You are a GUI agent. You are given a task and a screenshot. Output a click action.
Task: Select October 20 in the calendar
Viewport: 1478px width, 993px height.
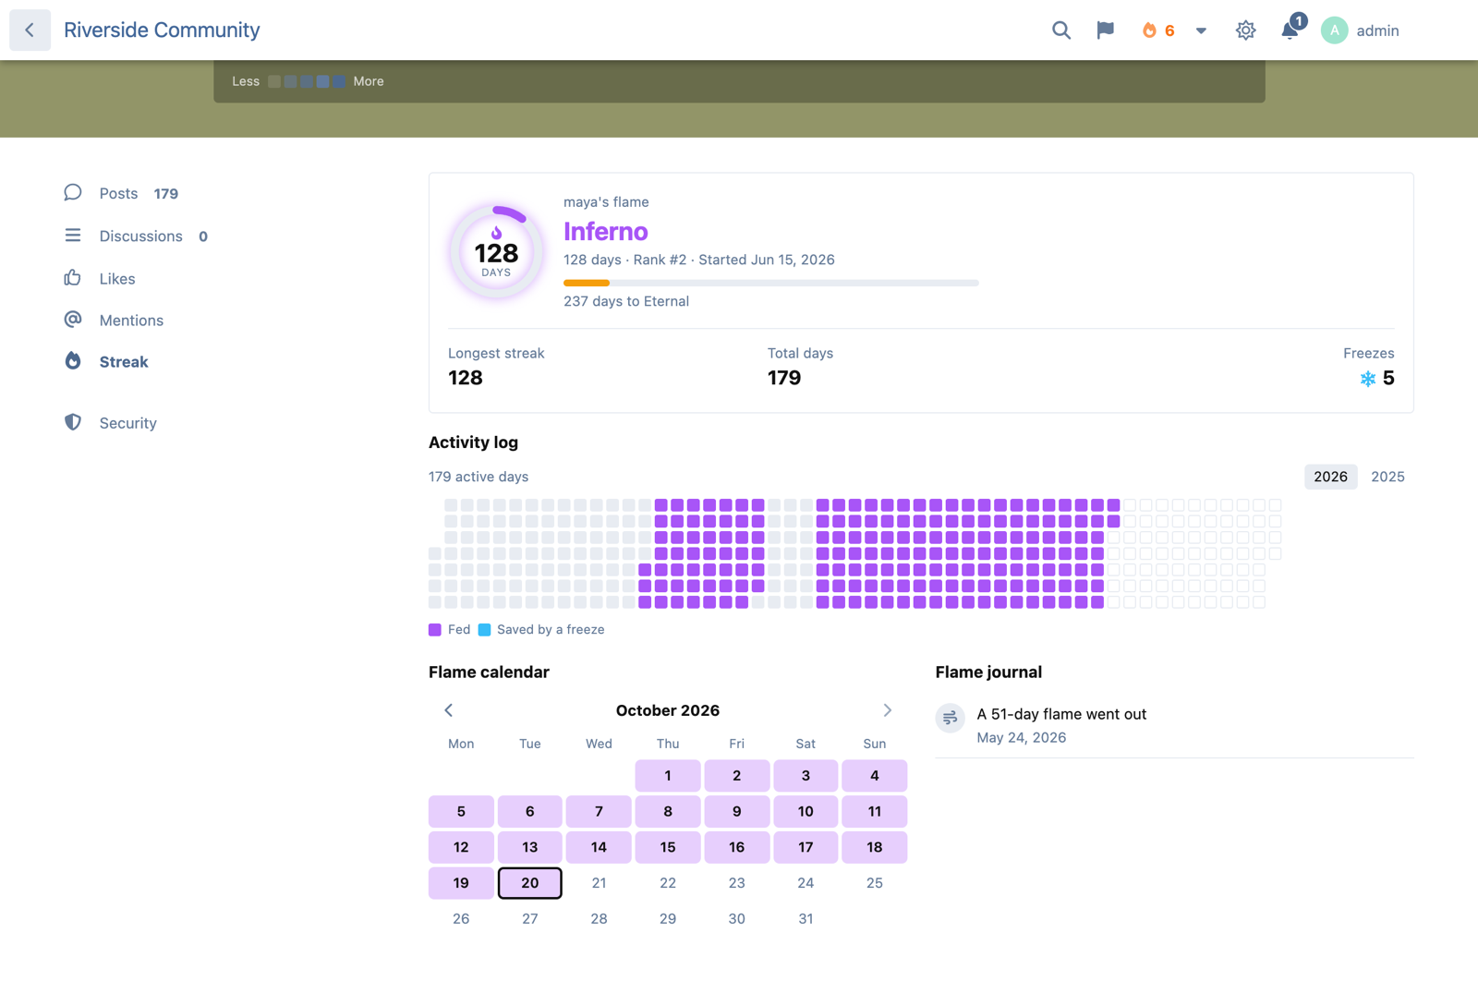pos(530,883)
